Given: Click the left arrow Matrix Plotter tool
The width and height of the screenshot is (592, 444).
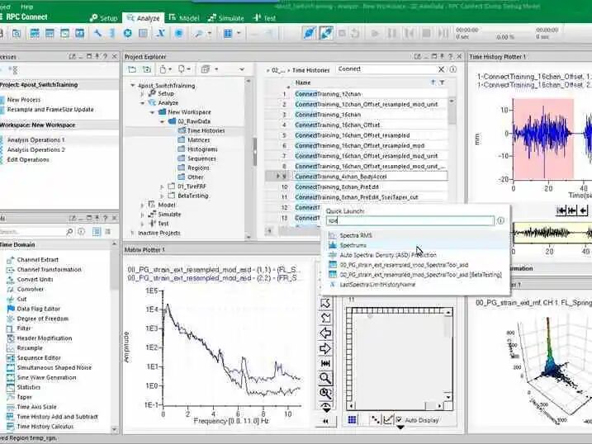Looking at the screenshot, I should pyautogui.click(x=325, y=333).
